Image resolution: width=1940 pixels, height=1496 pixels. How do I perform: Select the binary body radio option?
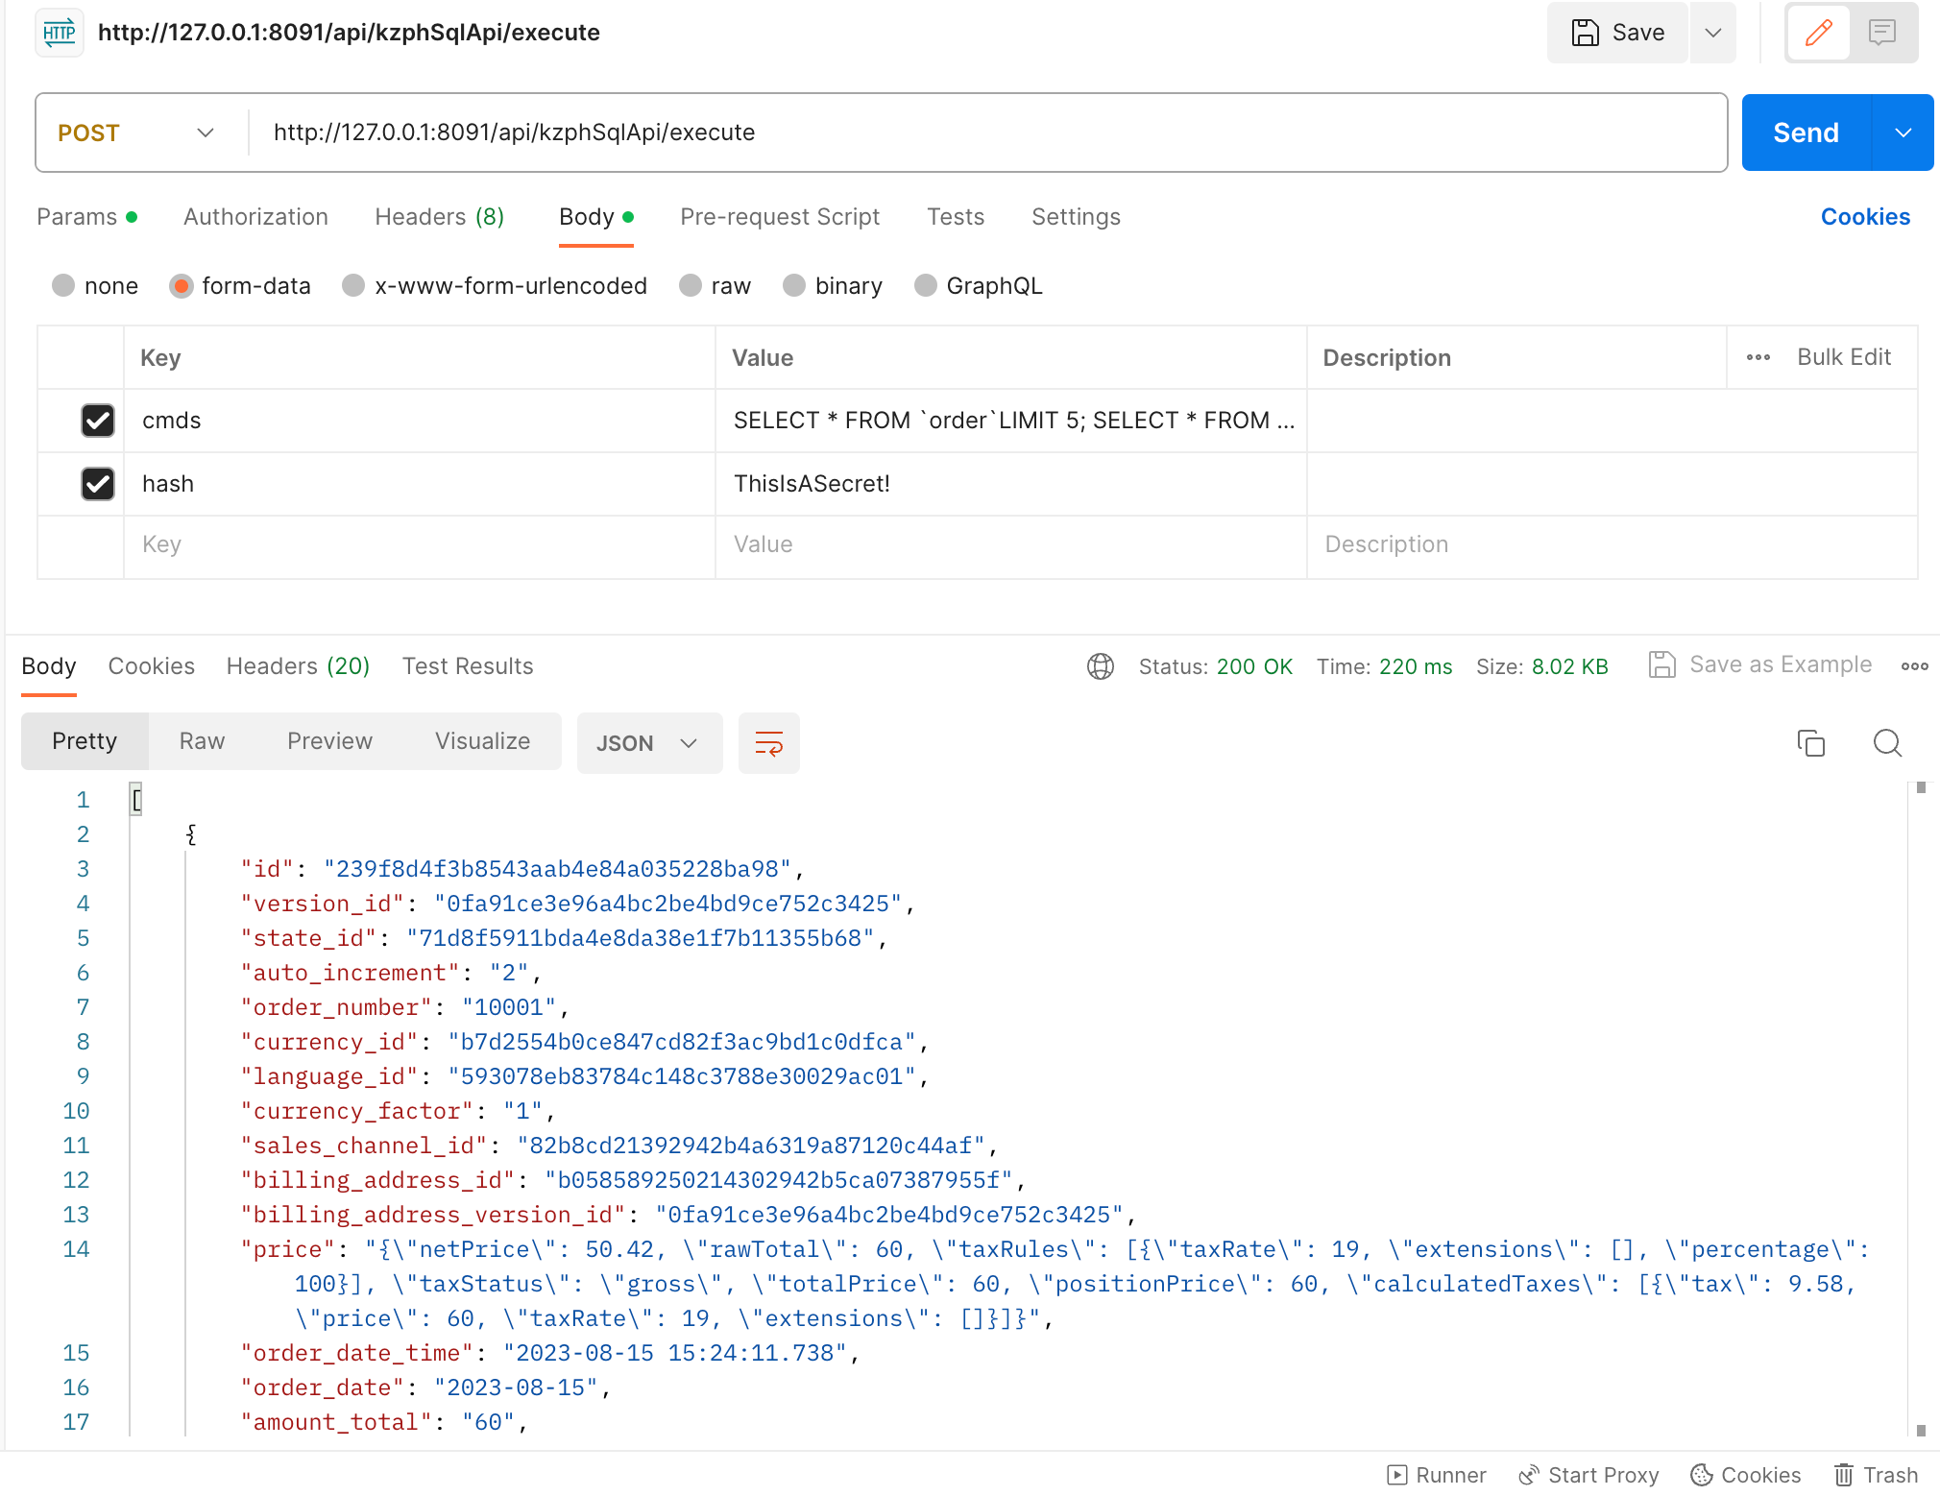pyautogui.click(x=794, y=286)
